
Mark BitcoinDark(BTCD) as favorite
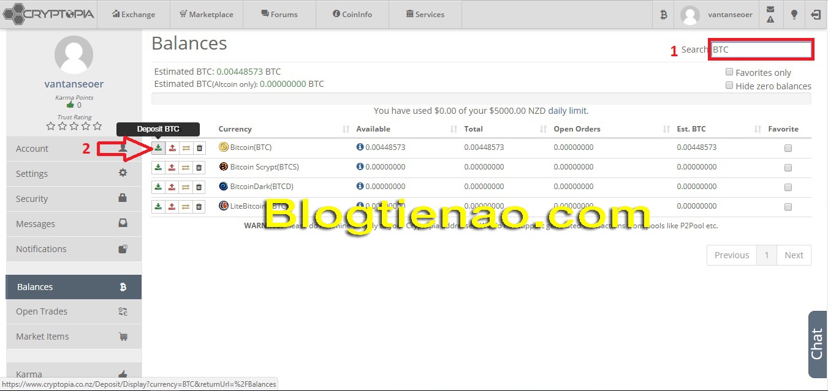point(788,187)
